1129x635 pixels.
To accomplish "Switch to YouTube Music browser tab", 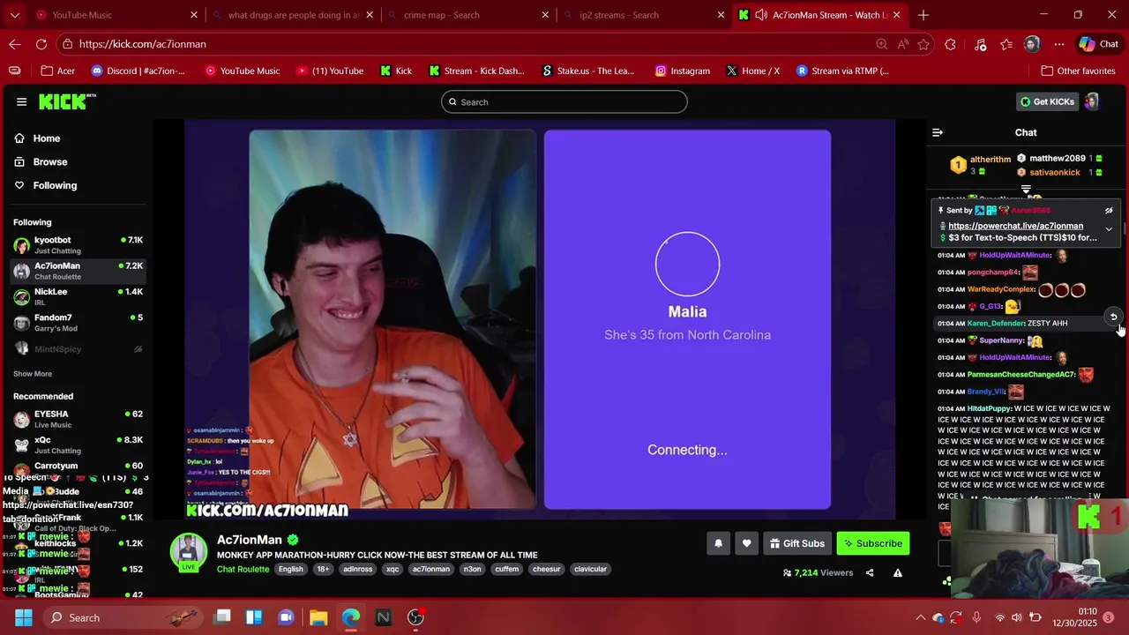I will pyautogui.click(x=115, y=15).
